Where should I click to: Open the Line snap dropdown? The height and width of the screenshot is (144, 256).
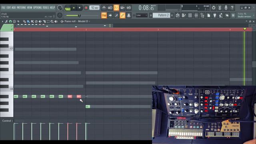142,15
